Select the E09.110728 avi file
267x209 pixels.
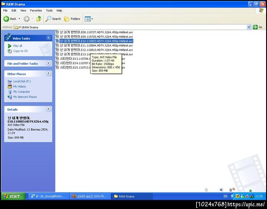pos(96,37)
